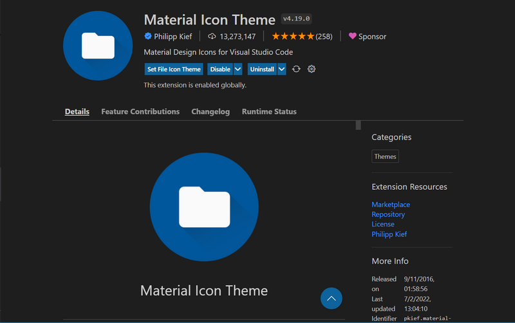Select the Runtime Status tab
This screenshot has height=323, width=515.
(x=269, y=111)
